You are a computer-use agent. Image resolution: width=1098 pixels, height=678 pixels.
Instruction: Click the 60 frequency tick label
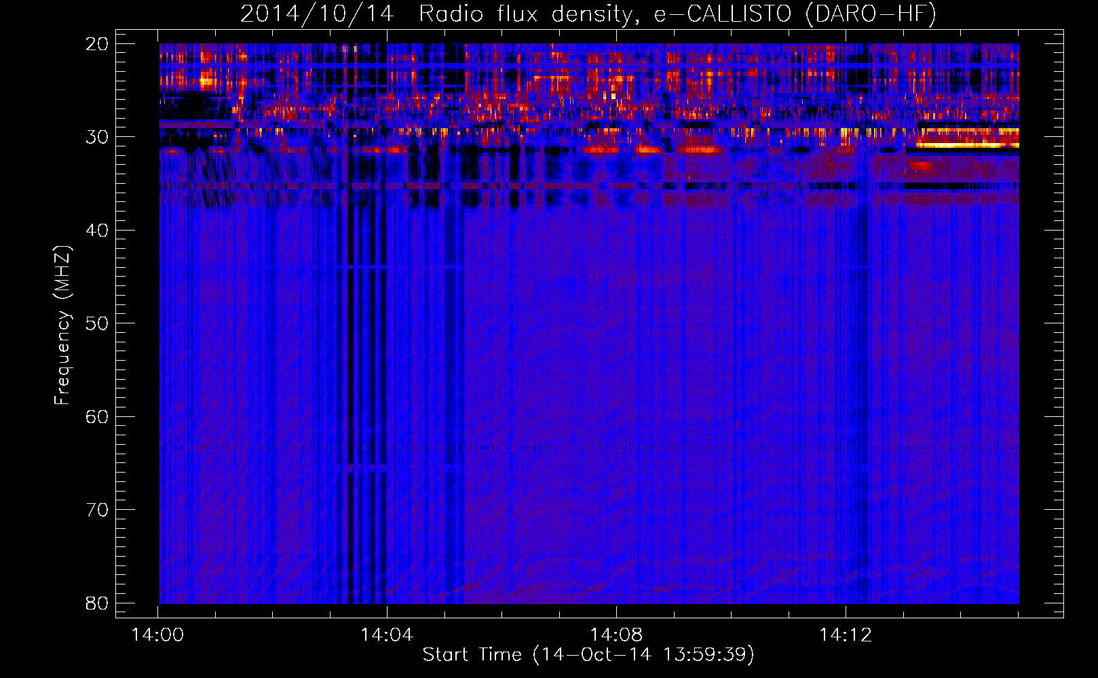pyautogui.click(x=97, y=416)
